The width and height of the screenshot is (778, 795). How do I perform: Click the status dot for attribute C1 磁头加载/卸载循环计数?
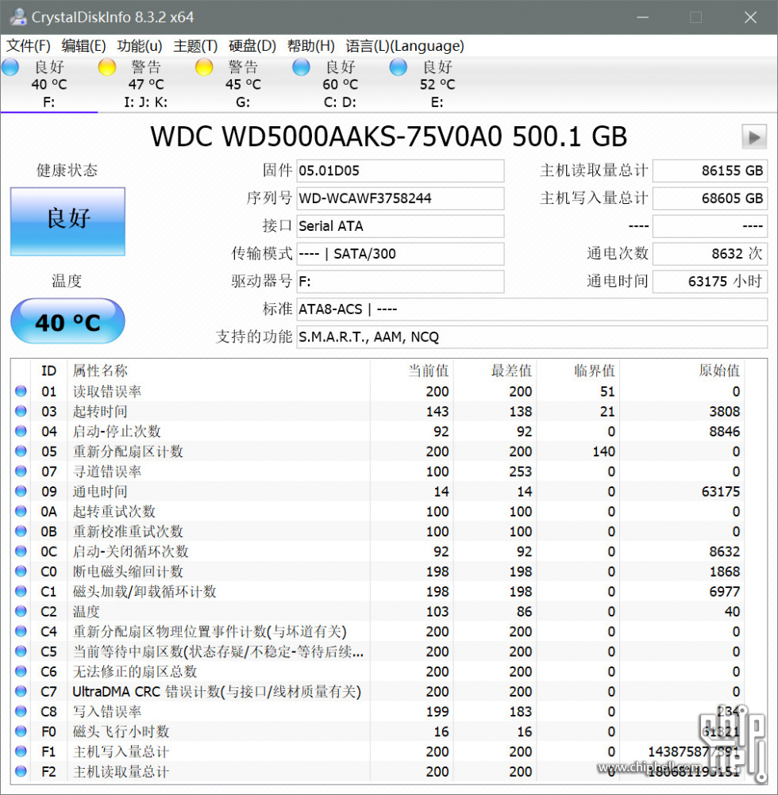tap(21, 592)
